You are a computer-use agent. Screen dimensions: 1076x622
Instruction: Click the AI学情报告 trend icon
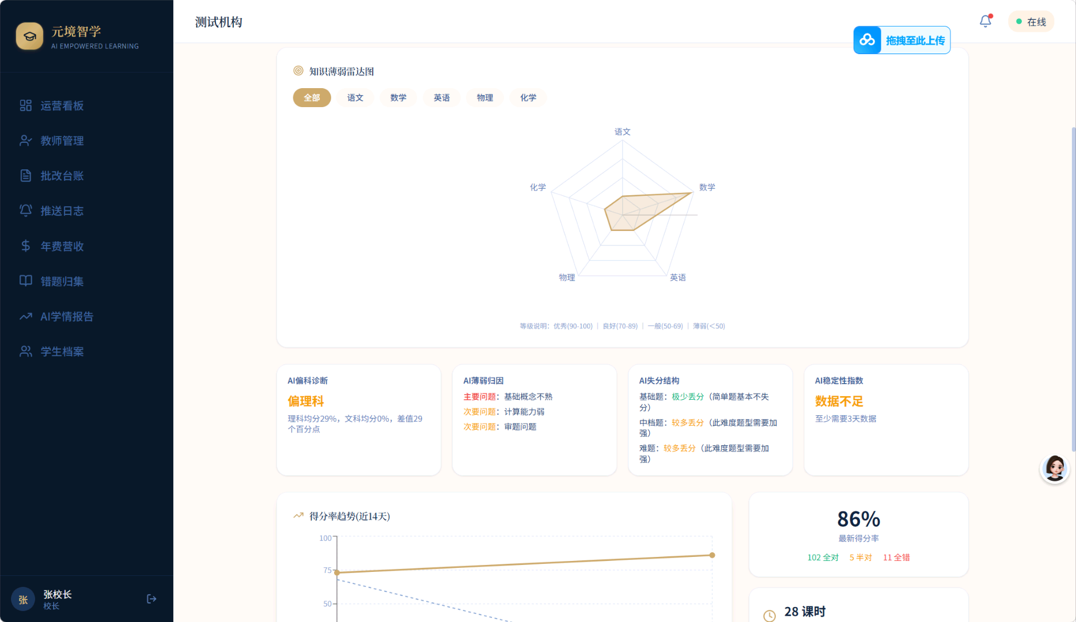point(25,316)
